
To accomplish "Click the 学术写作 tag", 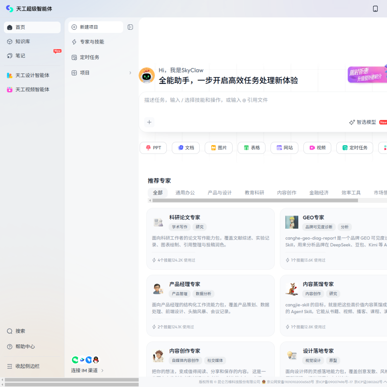I will [180, 227].
